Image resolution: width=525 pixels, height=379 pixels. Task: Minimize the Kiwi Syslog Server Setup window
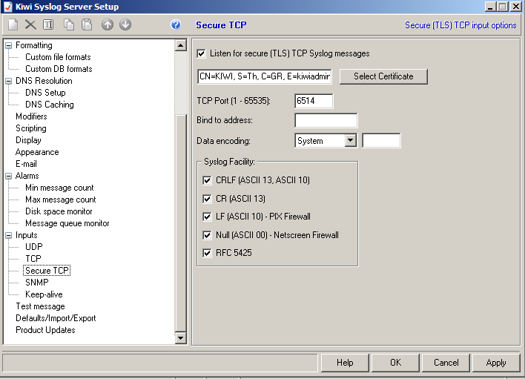tap(490, 7)
